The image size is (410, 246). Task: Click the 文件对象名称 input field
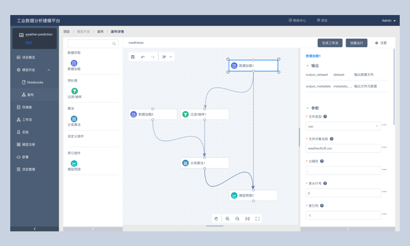pos(343,148)
